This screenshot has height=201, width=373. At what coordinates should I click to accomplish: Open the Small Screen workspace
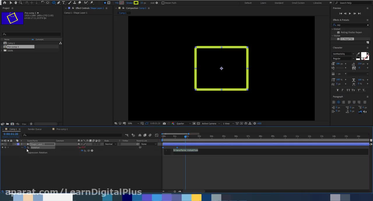coord(298,3)
